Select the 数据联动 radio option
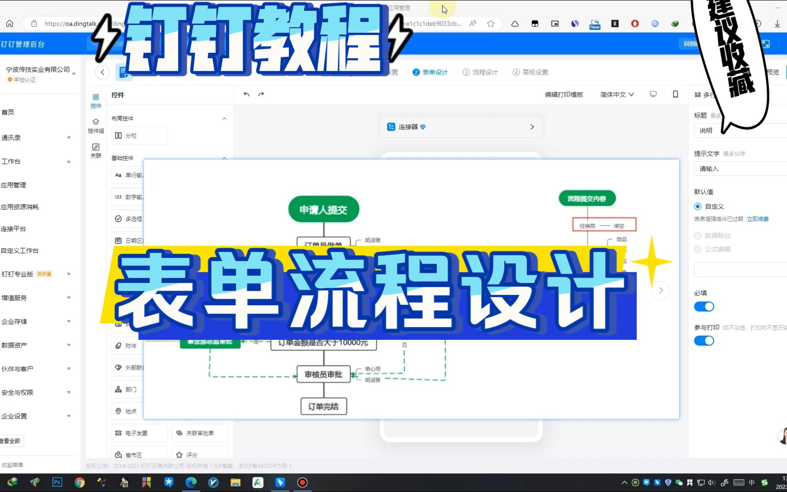 (x=698, y=236)
